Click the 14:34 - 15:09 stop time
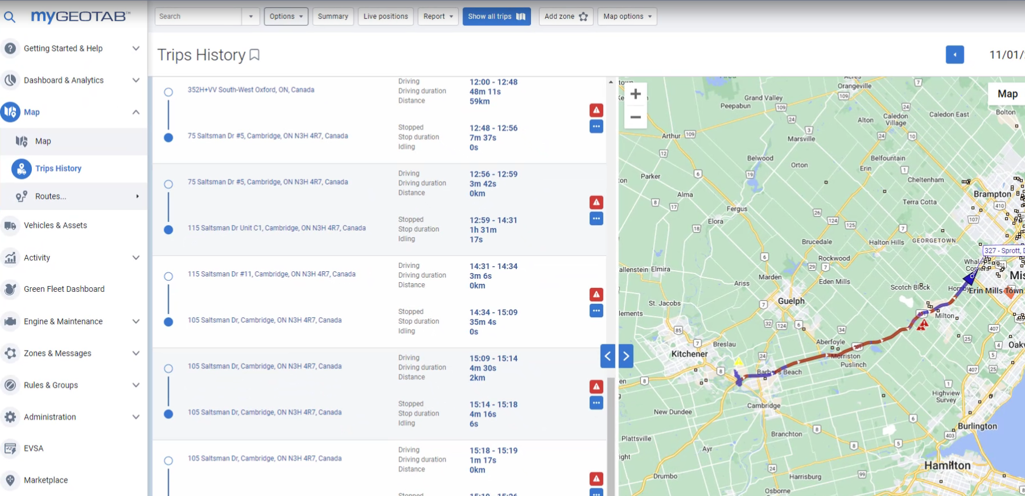 click(x=493, y=312)
